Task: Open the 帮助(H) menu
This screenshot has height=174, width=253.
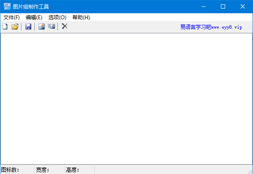Action: (81, 18)
